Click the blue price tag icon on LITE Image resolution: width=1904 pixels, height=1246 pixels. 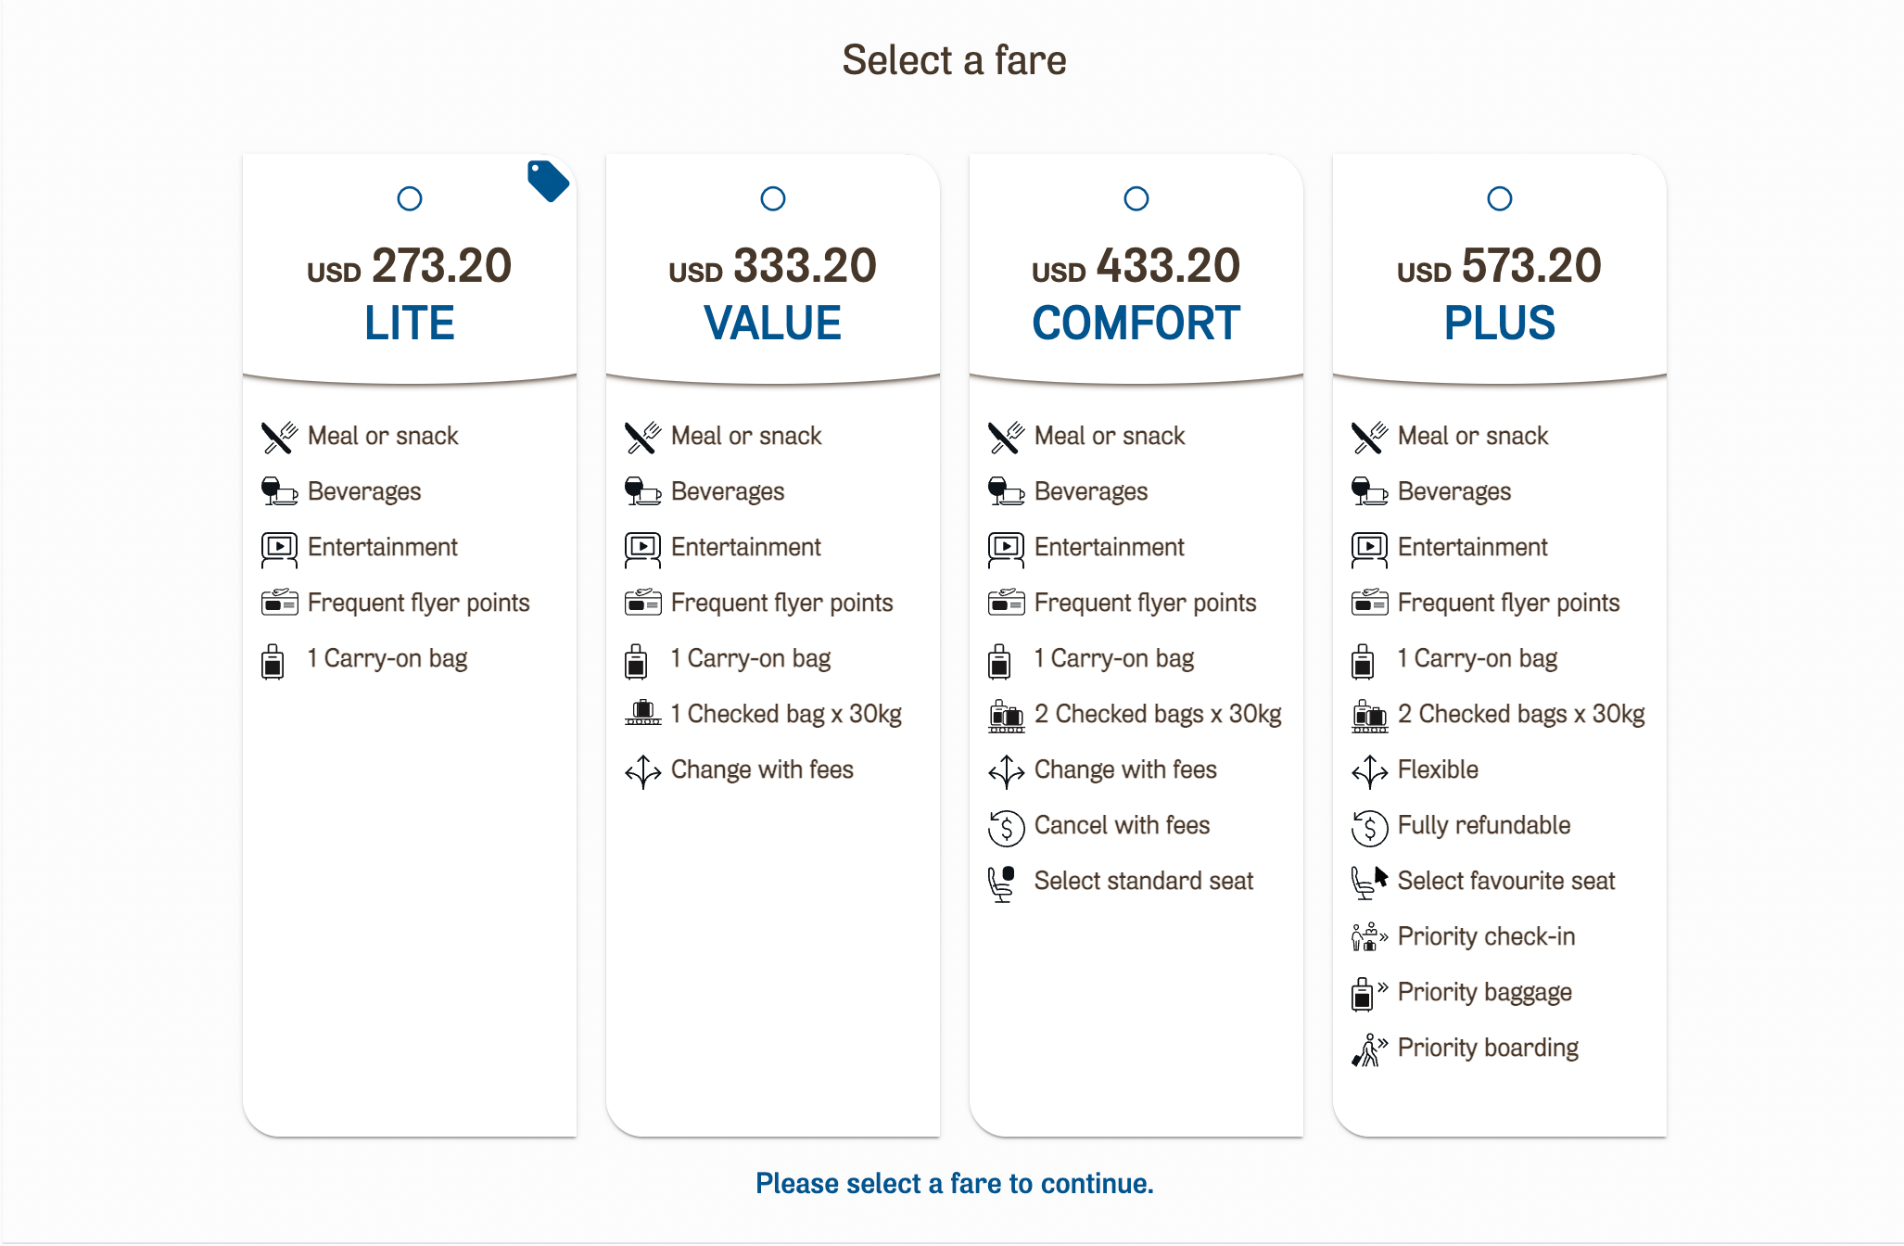coord(548,181)
